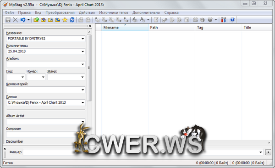Expand the Album Artist field dropdown

pos(82,122)
